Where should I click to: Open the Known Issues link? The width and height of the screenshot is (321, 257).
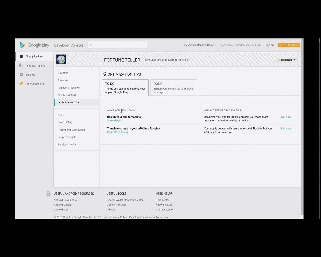(x=164, y=205)
